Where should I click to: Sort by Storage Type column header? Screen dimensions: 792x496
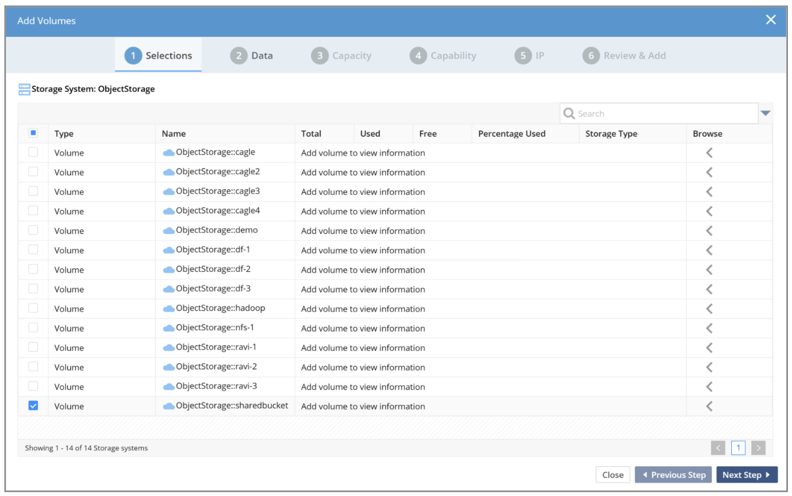[633, 133]
